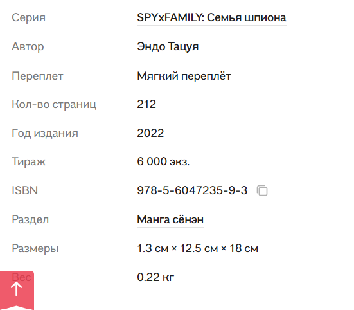The width and height of the screenshot is (354, 310).
Task: Click the weight value 0.22 кг
Action: click(x=155, y=277)
